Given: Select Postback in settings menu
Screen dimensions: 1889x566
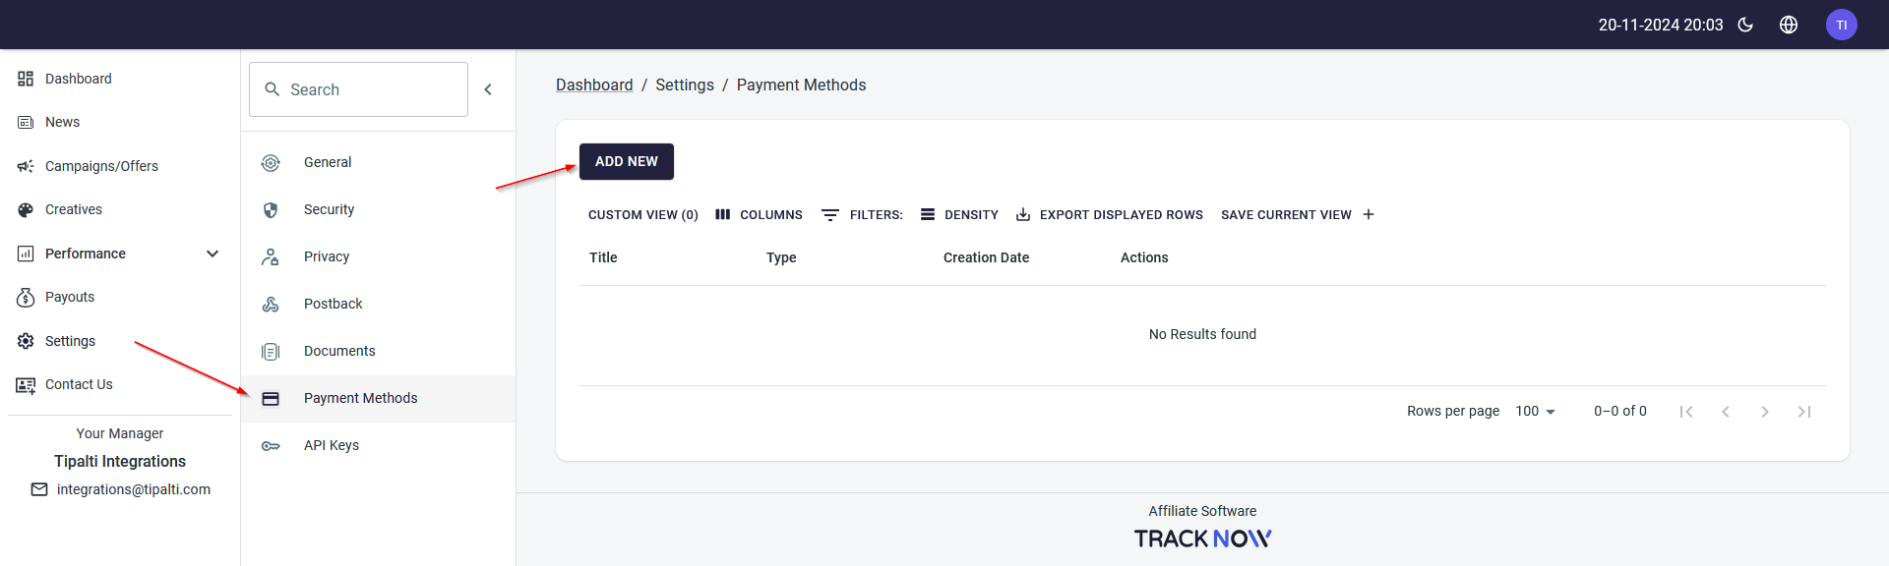Looking at the screenshot, I should [333, 304].
